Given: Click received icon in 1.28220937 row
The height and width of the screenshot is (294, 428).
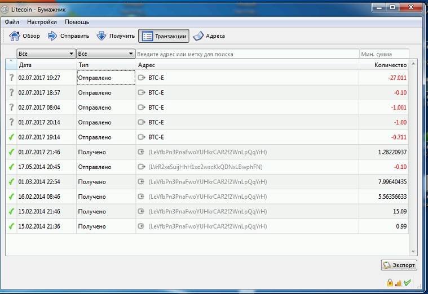Looking at the screenshot, I should (x=141, y=152).
